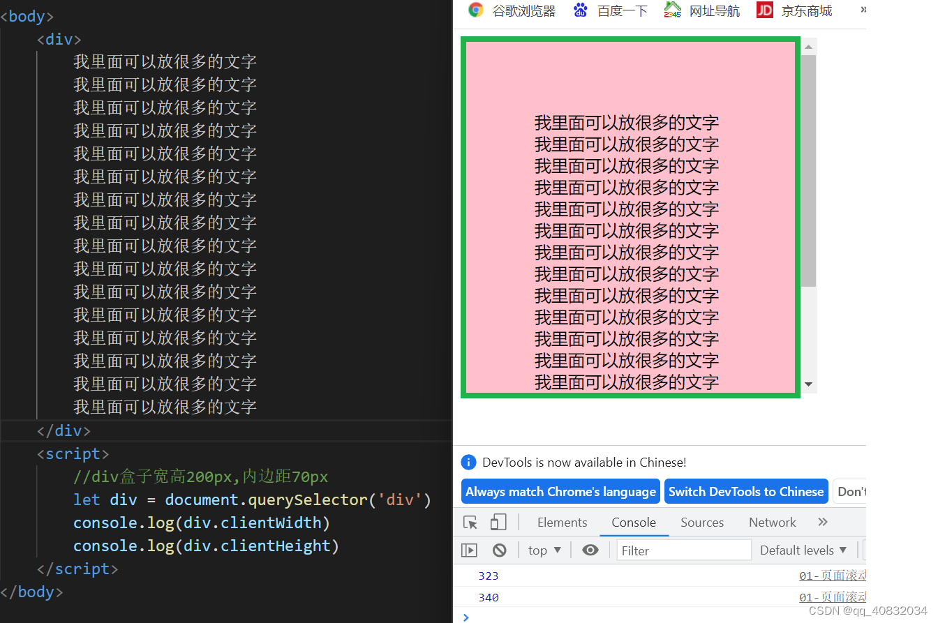Click the console prompt arrow
938x623 pixels.
pos(466,617)
